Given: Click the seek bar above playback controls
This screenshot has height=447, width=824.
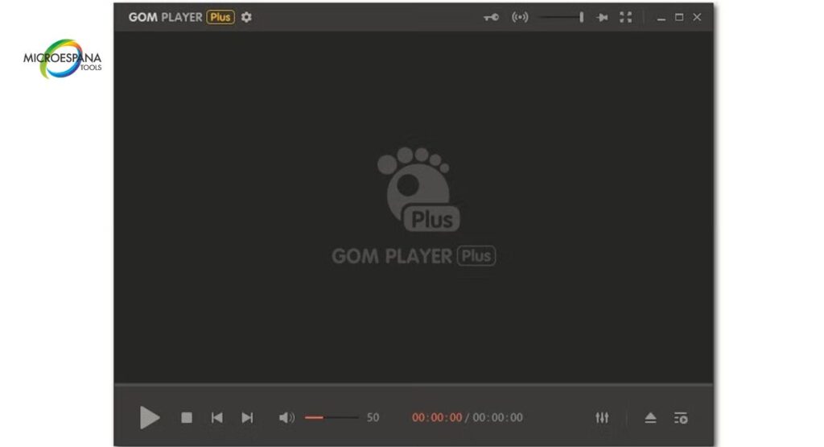Looking at the screenshot, I should coord(413,384).
